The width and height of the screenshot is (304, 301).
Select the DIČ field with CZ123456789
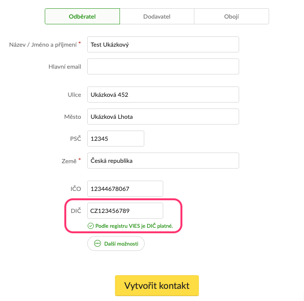click(x=125, y=211)
